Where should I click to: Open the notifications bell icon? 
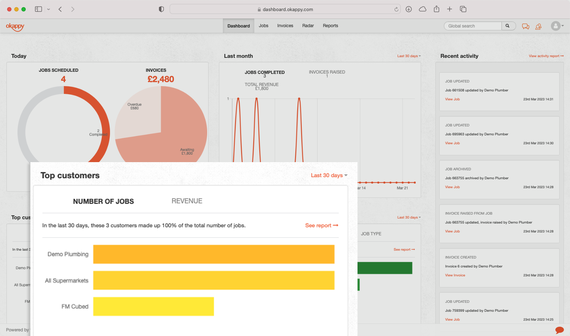(539, 26)
